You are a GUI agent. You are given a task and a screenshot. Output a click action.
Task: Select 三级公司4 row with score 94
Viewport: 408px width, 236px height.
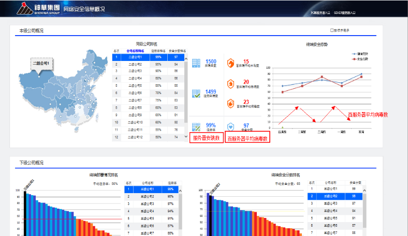[335, 211]
